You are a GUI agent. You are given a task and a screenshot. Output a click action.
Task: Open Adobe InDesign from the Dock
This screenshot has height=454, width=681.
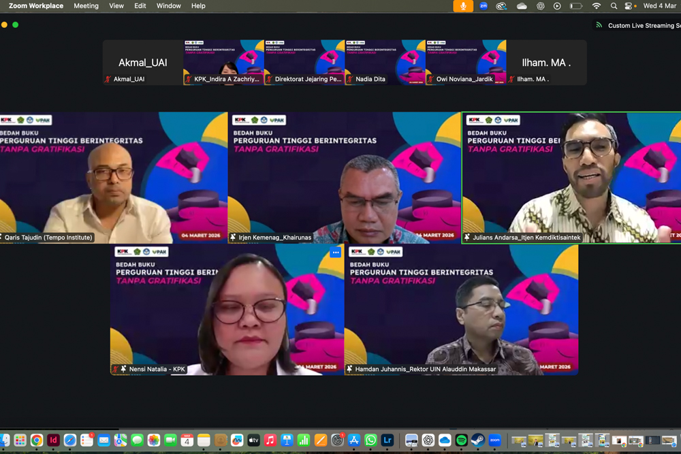tap(53, 440)
